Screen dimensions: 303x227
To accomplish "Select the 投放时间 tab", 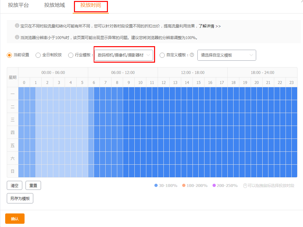I will [x=90, y=5].
